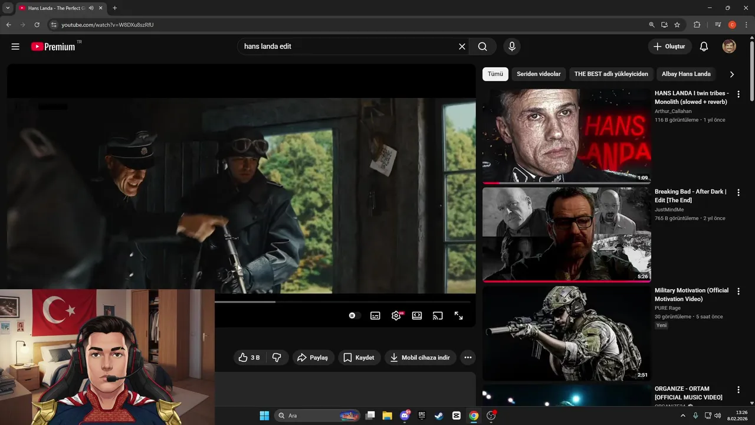Install app icon in address bar
Viewport: 755px width, 425px height.
664,25
